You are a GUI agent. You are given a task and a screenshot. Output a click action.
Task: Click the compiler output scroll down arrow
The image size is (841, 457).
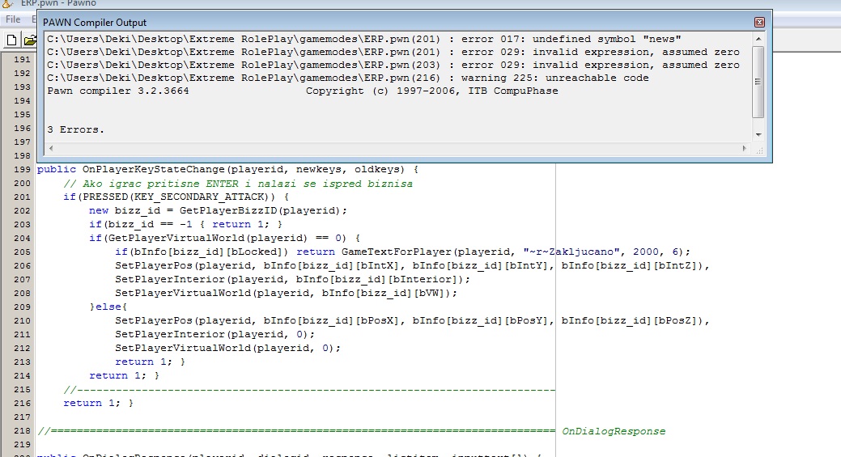[x=758, y=134]
